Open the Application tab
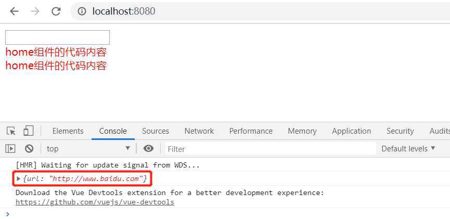 (x=351, y=131)
